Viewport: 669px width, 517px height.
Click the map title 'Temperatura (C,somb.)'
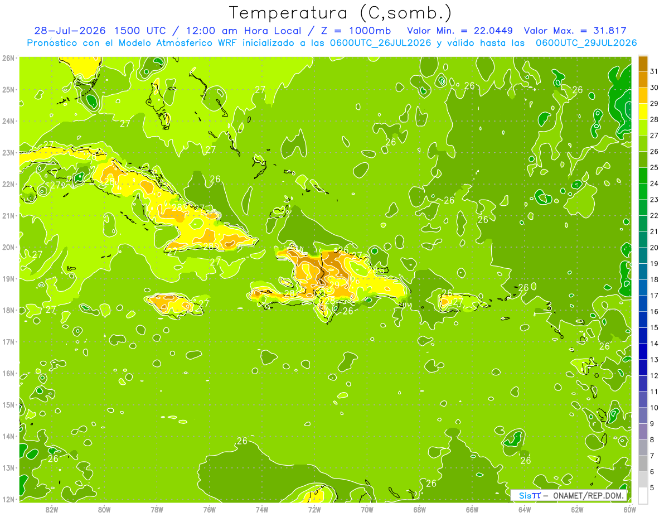pyautogui.click(x=341, y=12)
